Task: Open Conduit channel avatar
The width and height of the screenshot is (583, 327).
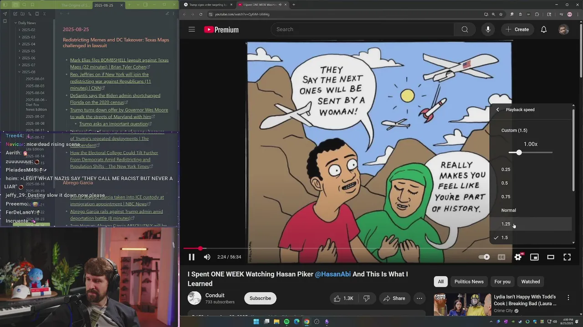Action: [194, 298]
